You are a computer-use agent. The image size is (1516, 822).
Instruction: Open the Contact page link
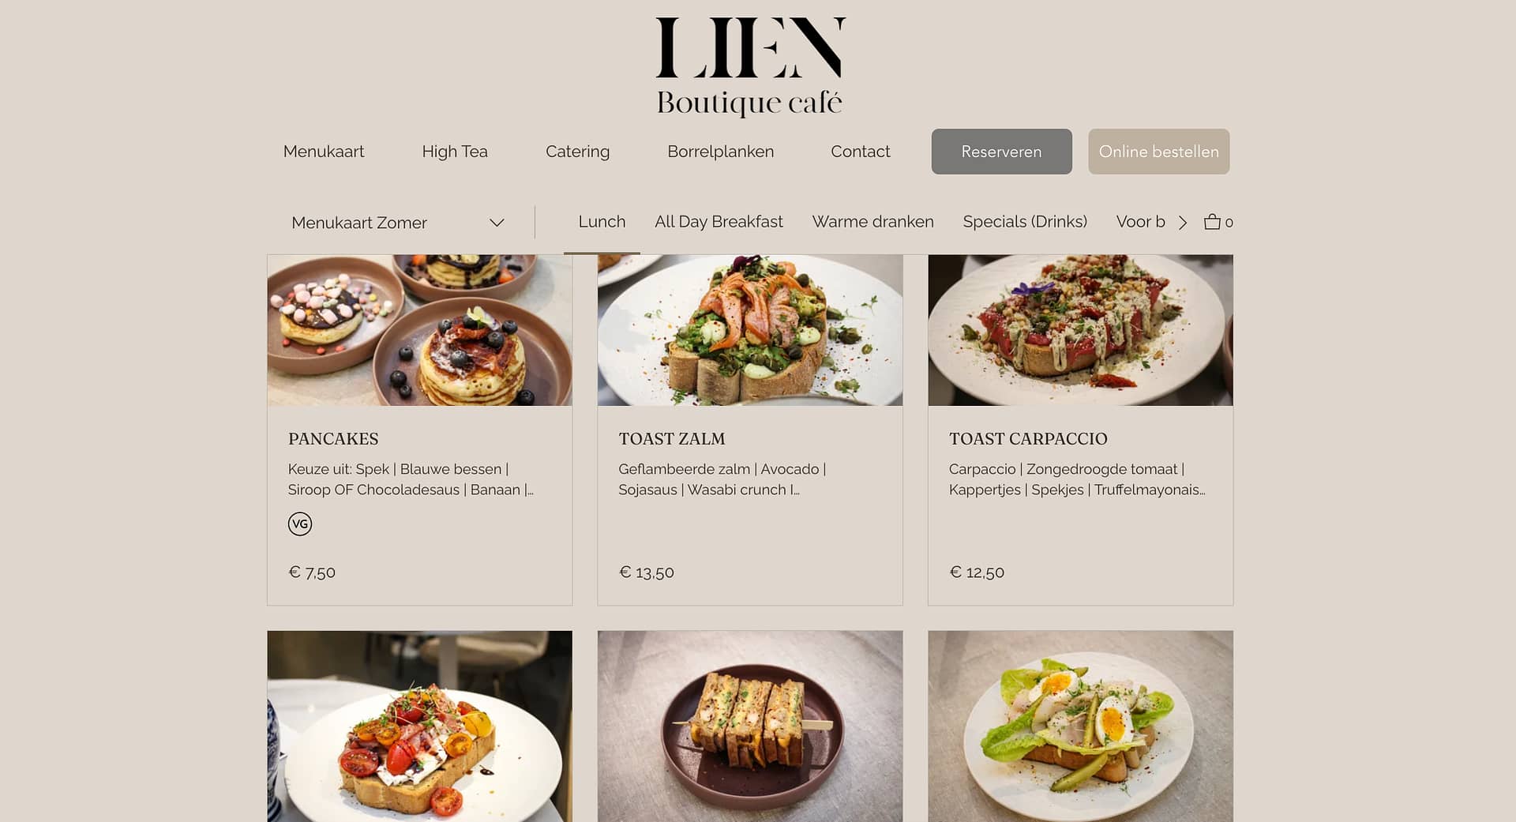pyautogui.click(x=860, y=152)
